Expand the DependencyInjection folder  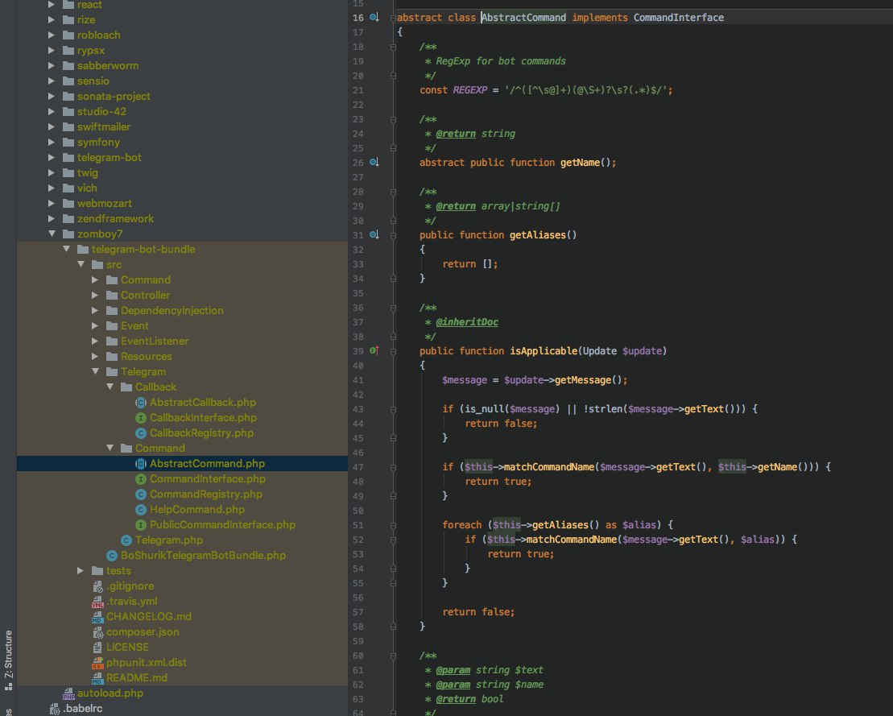[95, 310]
